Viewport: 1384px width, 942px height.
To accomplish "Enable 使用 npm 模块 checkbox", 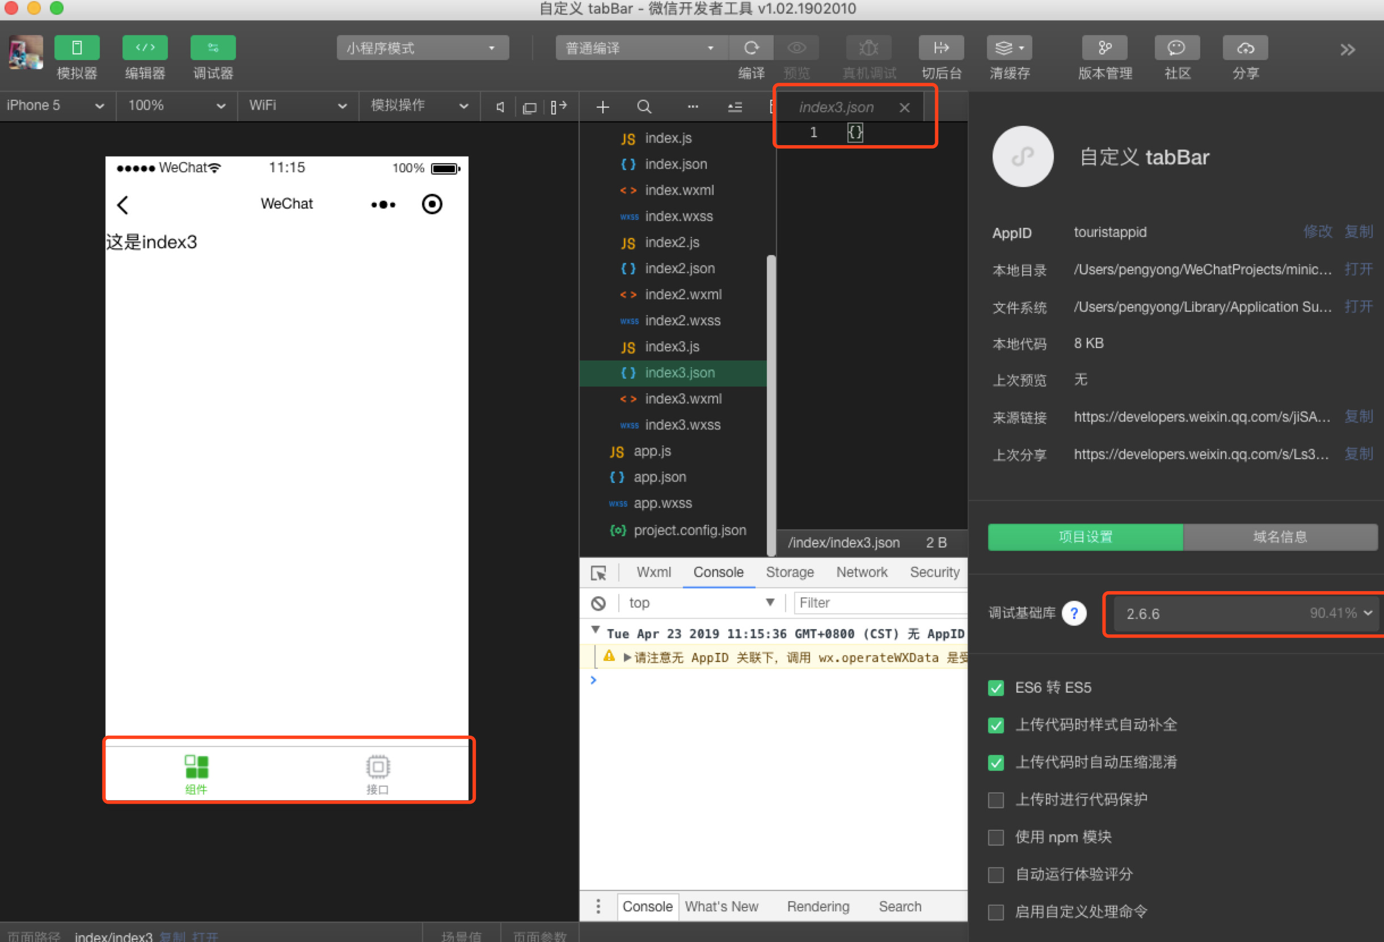I will tap(995, 837).
